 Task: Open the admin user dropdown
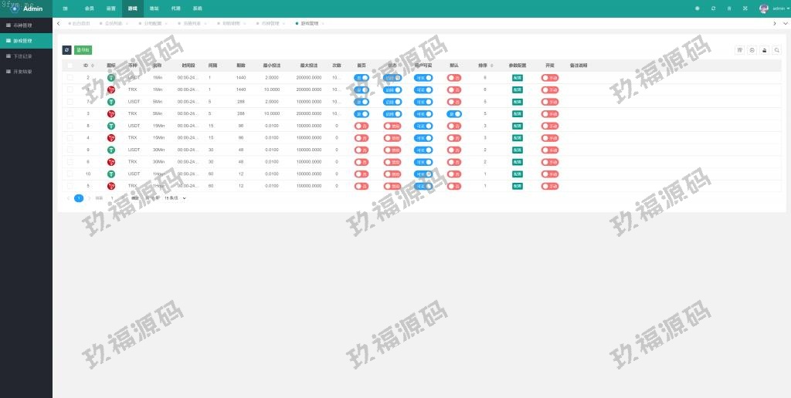774,8
